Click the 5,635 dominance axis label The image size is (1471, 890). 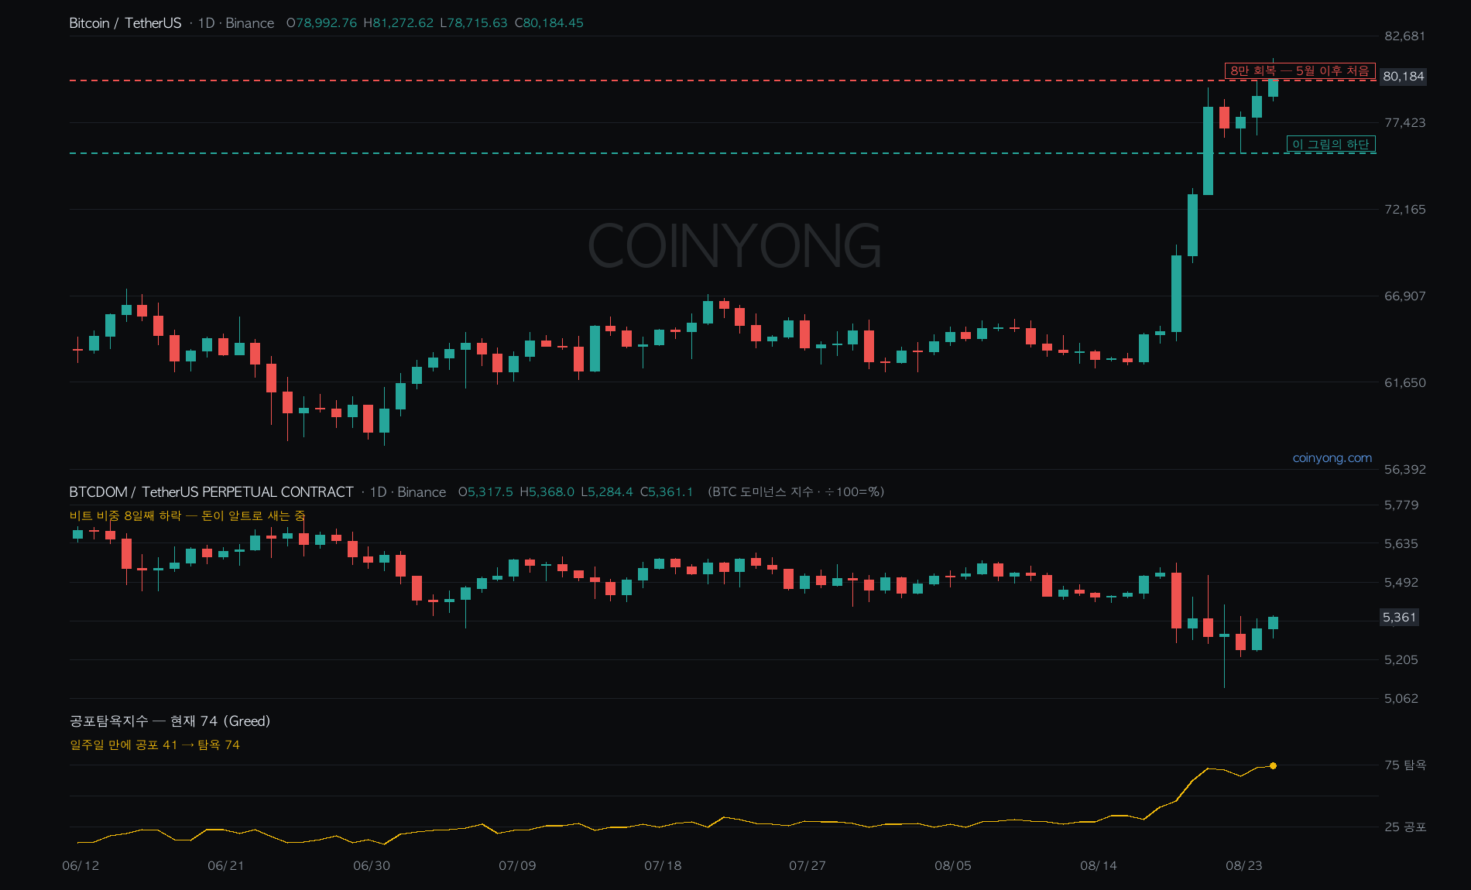(x=1401, y=543)
